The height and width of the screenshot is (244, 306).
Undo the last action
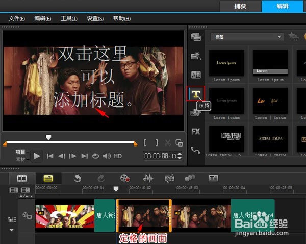pyautogui.click(x=78, y=178)
